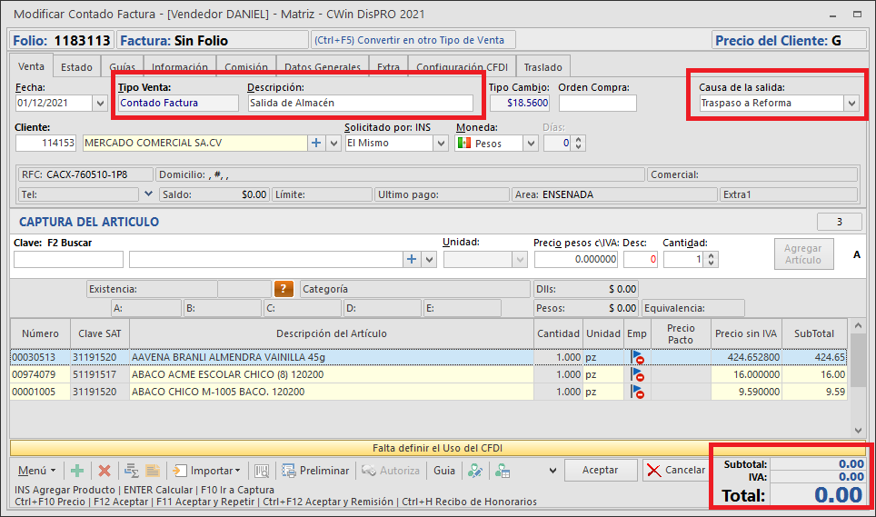Open the Unidad dropdown
Image resolution: width=876 pixels, height=517 pixels.
(x=520, y=260)
